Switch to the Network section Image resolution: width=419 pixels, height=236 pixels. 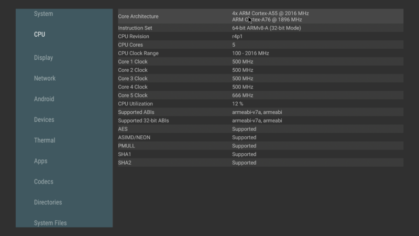pos(45,78)
